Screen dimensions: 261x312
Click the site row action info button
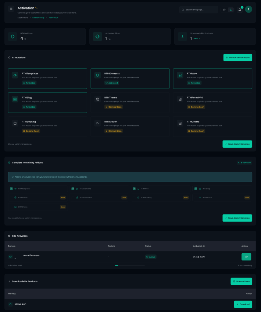(246, 257)
